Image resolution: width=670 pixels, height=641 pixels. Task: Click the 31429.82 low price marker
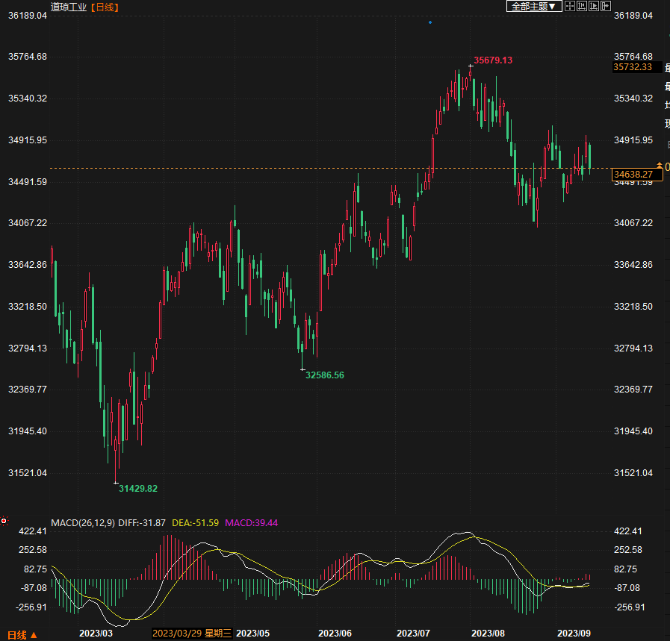click(x=138, y=488)
